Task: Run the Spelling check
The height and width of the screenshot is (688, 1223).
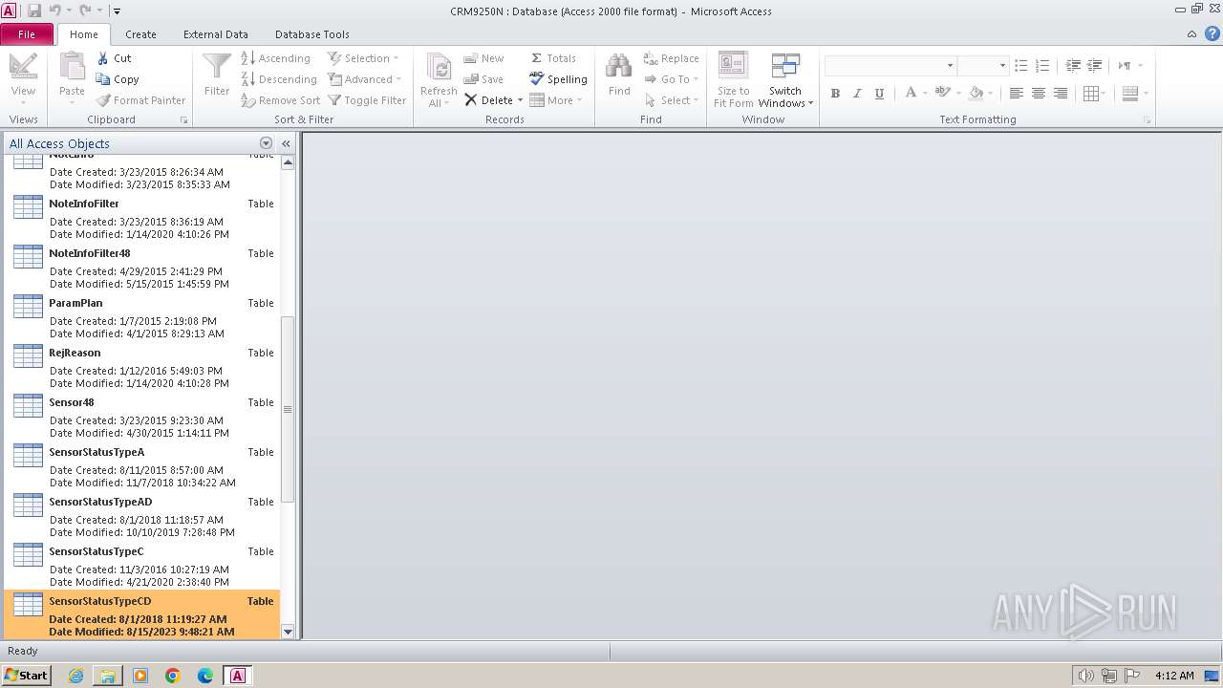Action: [558, 79]
